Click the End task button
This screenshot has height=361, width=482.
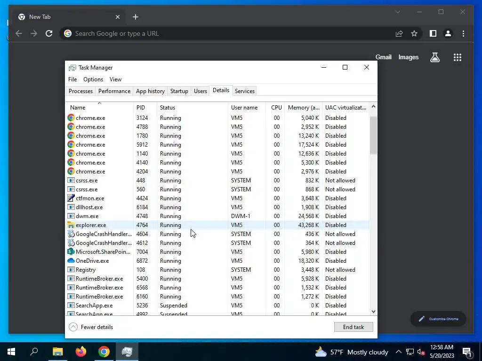pos(353,327)
